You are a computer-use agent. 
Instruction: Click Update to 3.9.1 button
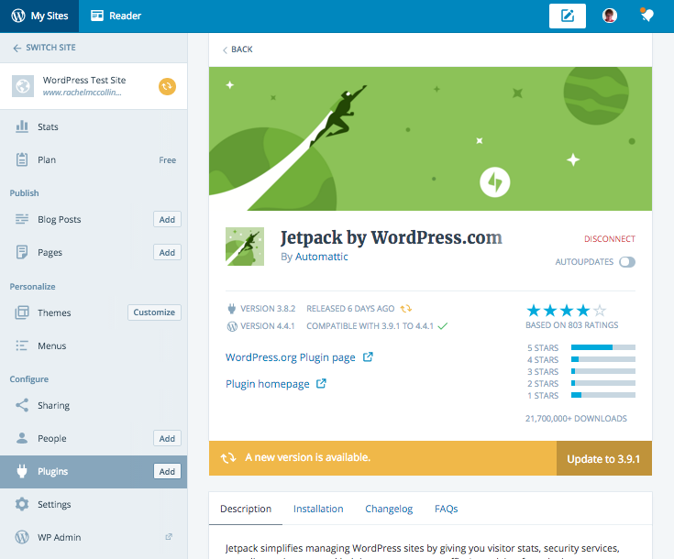604,458
